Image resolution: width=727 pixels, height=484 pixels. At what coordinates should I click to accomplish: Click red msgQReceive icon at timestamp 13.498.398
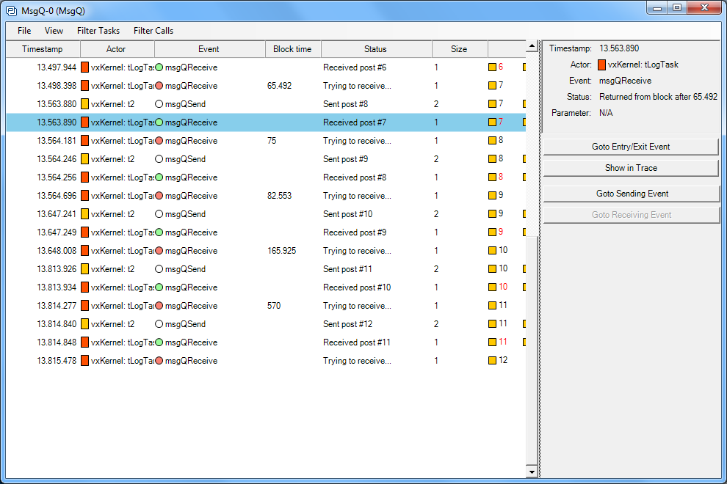click(159, 86)
